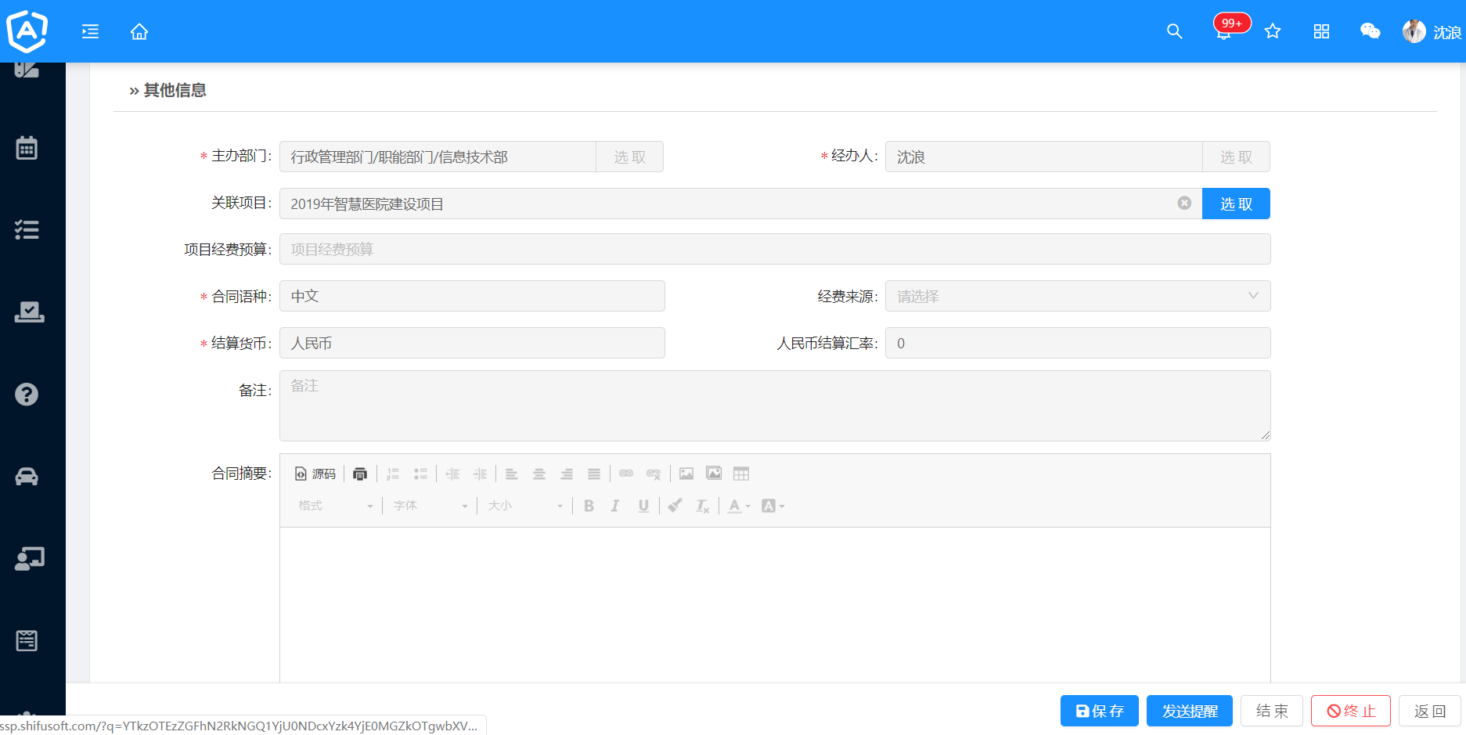1466x735 pixels.
Task: Clear the 关联项目 field
Action: [x=1184, y=204]
